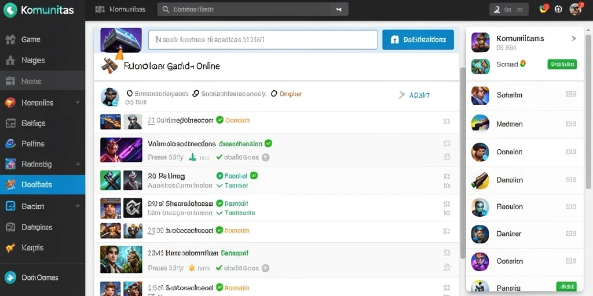
Task: Expand the Baciar sidebar arrow
Action: click(x=78, y=206)
